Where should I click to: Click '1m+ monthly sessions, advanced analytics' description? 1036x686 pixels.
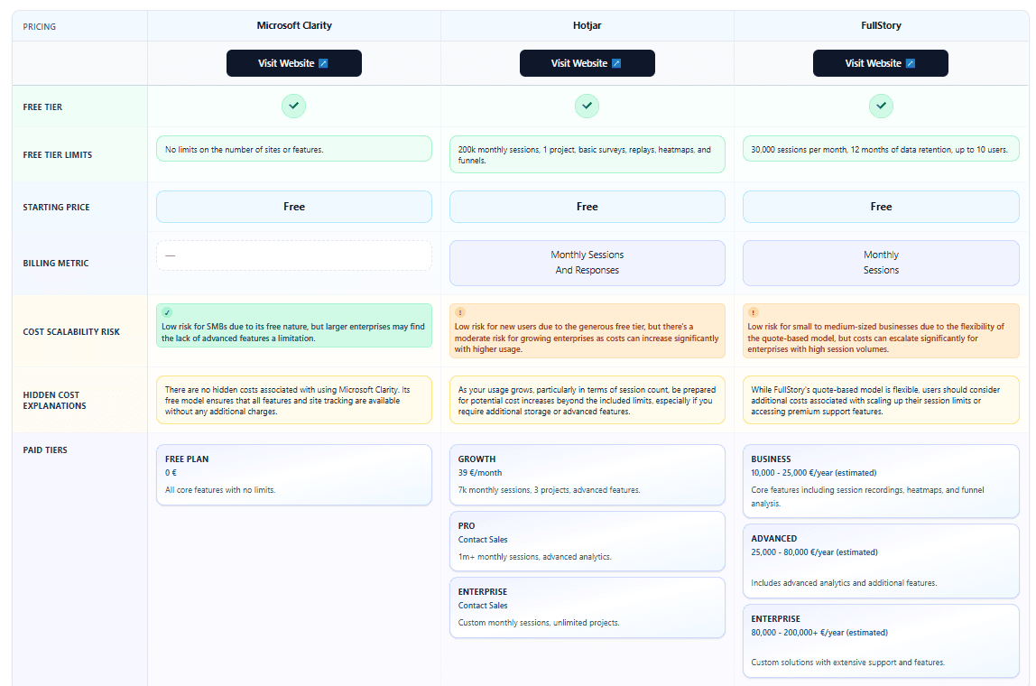coord(534,557)
